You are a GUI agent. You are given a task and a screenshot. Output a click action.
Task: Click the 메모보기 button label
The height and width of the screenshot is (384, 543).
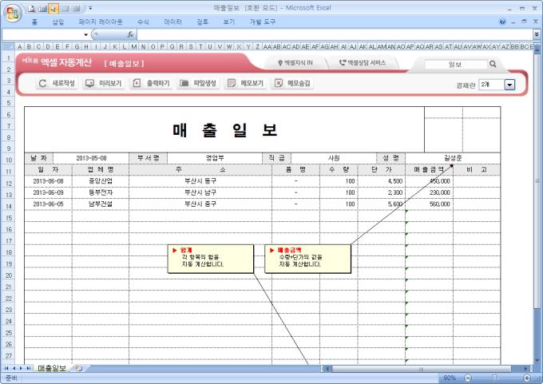pos(252,84)
